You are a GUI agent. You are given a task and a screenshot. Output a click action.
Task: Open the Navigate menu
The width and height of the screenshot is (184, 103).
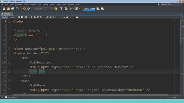(x=18, y=5)
